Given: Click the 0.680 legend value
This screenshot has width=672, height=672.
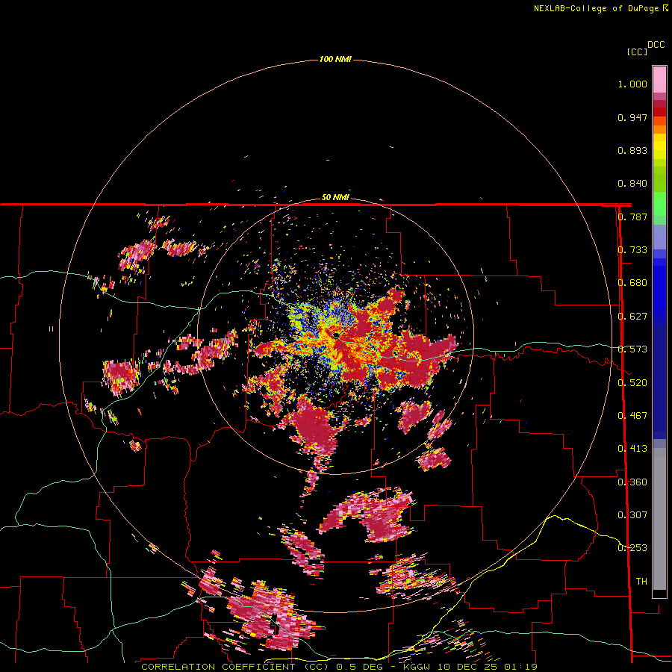Looking at the screenshot, I should tap(632, 283).
